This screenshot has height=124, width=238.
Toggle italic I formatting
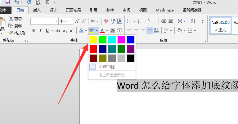pyautogui.click(x=40, y=31)
